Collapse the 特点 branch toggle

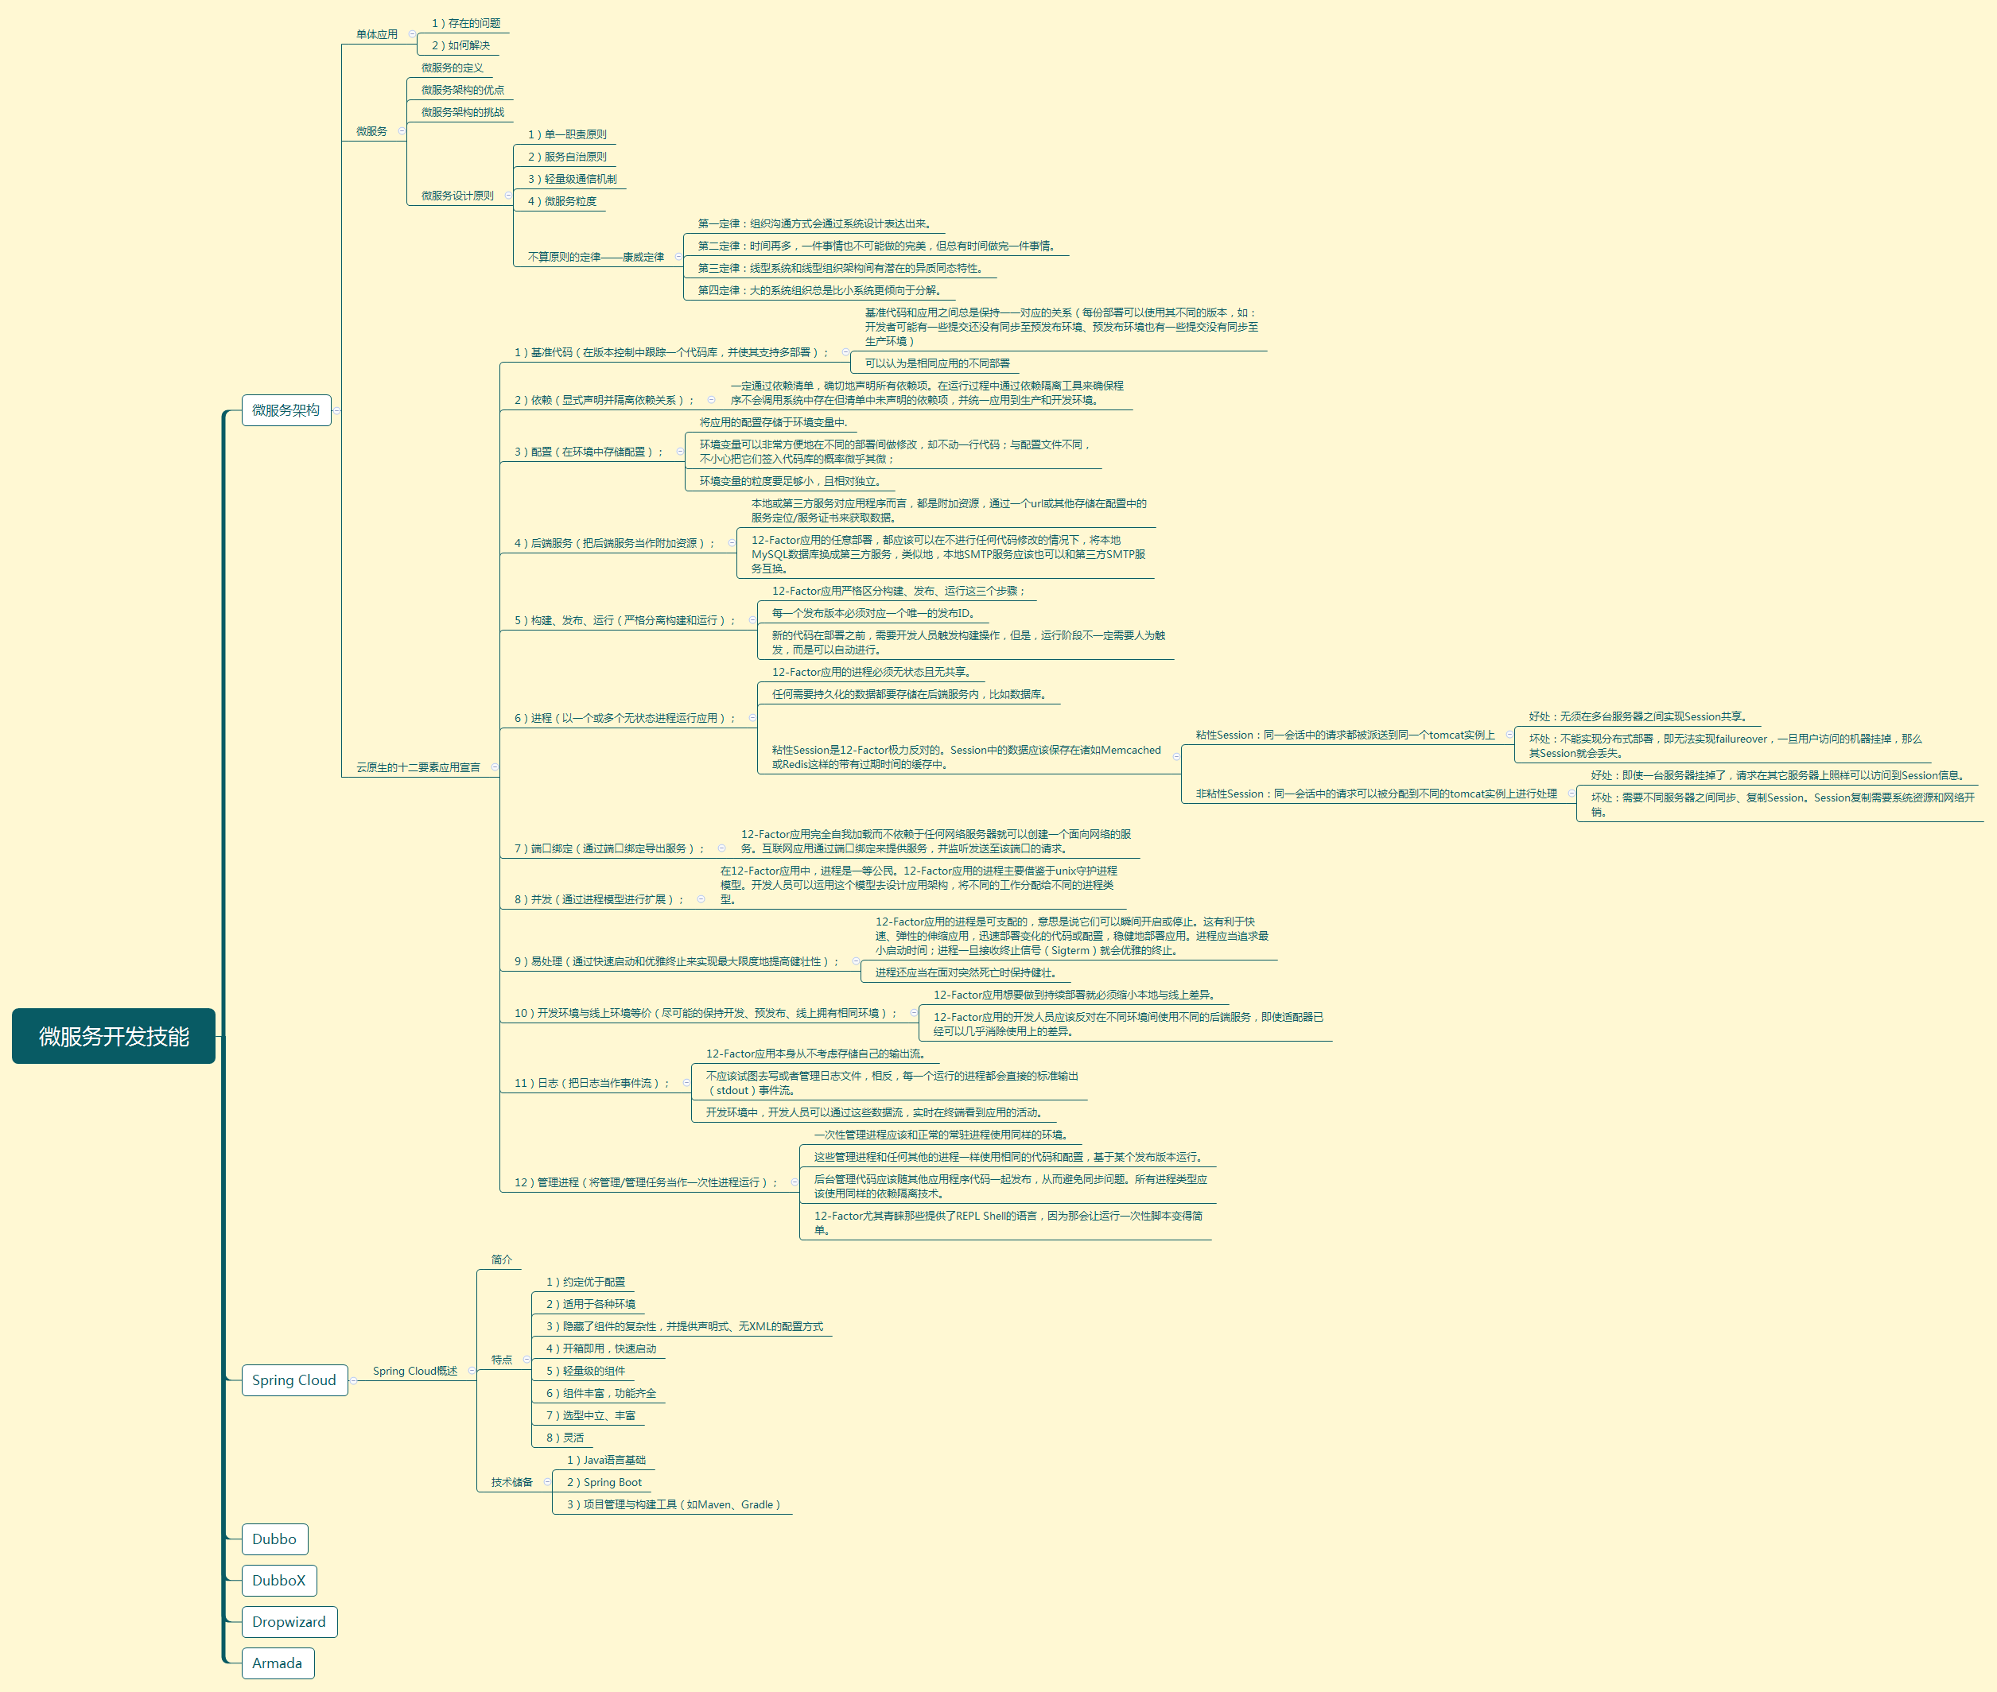tap(526, 1359)
